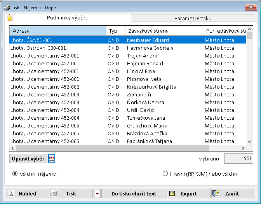
Task: Select Hlavní (RP, SJM) nebo všichni option
Action: point(165,174)
